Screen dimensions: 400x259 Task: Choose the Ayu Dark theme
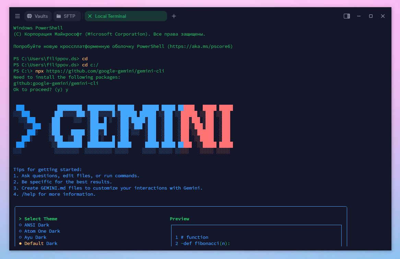coord(33,237)
